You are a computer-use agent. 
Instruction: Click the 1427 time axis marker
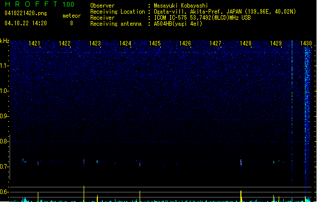(x=216, y=43)
